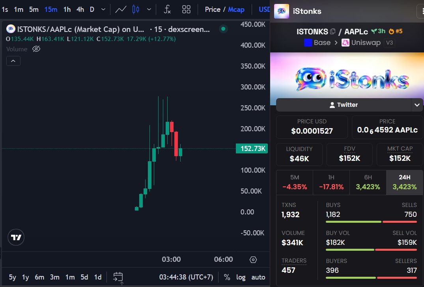Click the buys versus sells progress bar
The image size is (424, 287).
[371, 222]
